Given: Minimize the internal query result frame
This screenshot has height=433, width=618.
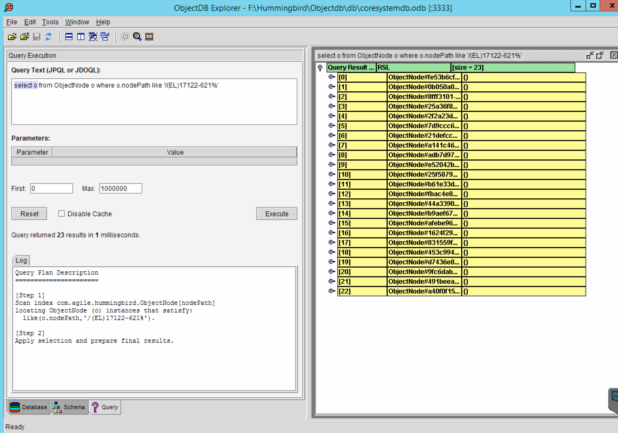Looking at the screenshot, I should tap(590, 55).
